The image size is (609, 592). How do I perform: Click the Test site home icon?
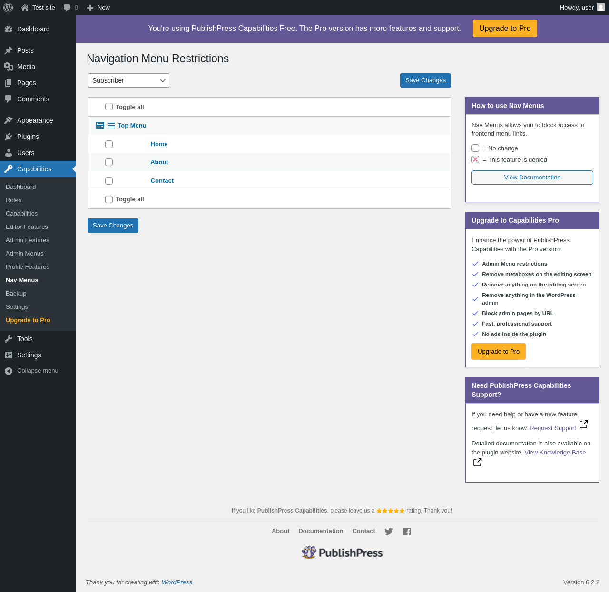point(25,8)
